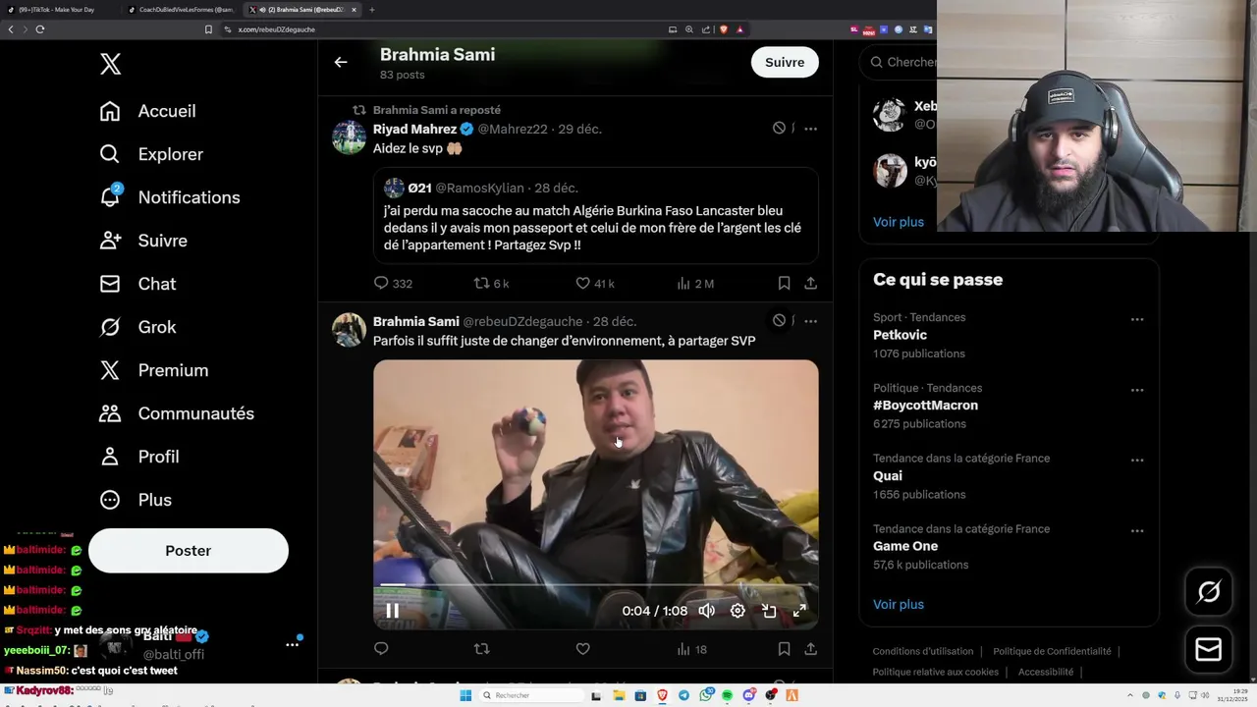The width and height of the screenshot is (1257, 707).
Task: Open Chat in the sidebar
Action: point(137,284)
